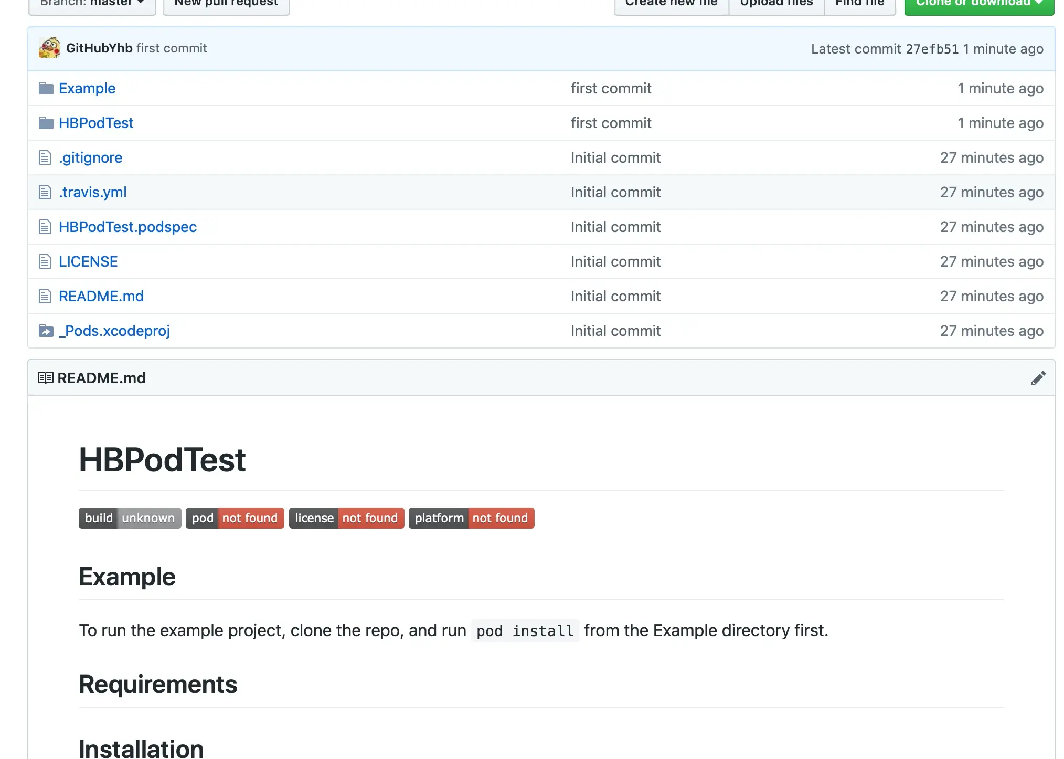The width and height of the screenshot is (1064, 759).
Task: Click the Example folder icon
Action: [46, 88]
